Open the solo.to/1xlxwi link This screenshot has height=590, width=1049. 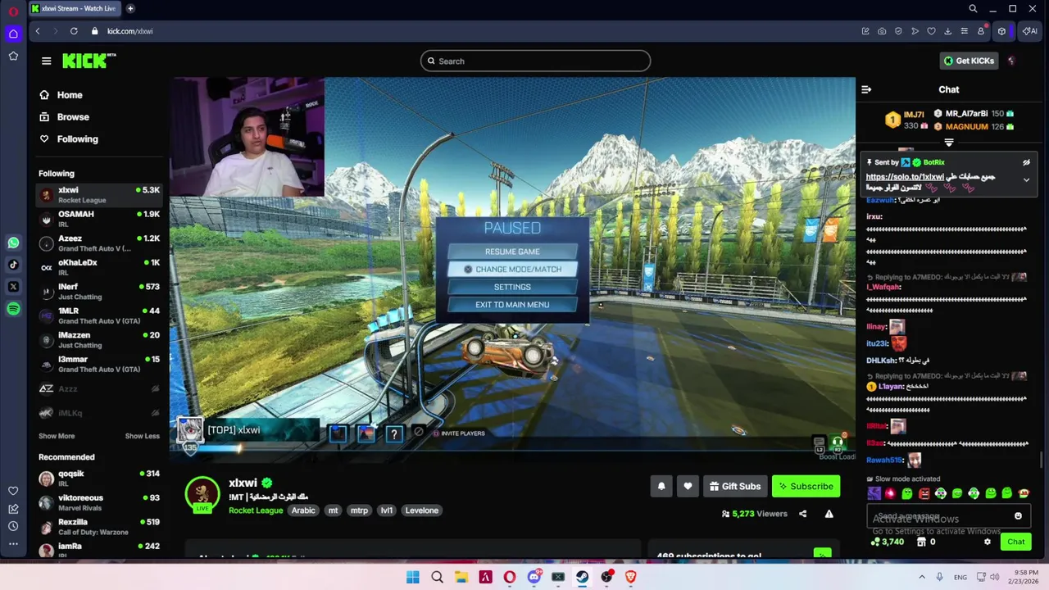coord(906,177)
